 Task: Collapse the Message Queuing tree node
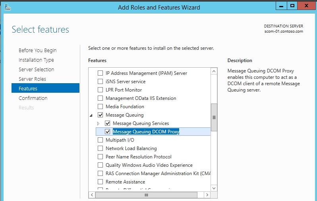click(91, 115)
